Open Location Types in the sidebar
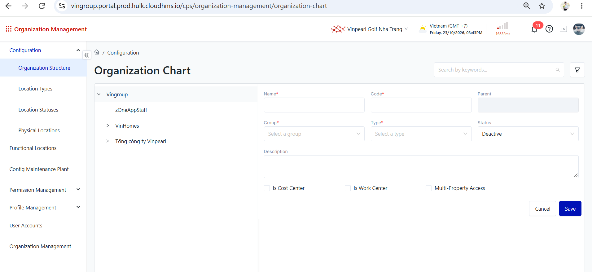The image size is (592, 272). (x=35, y=89)
